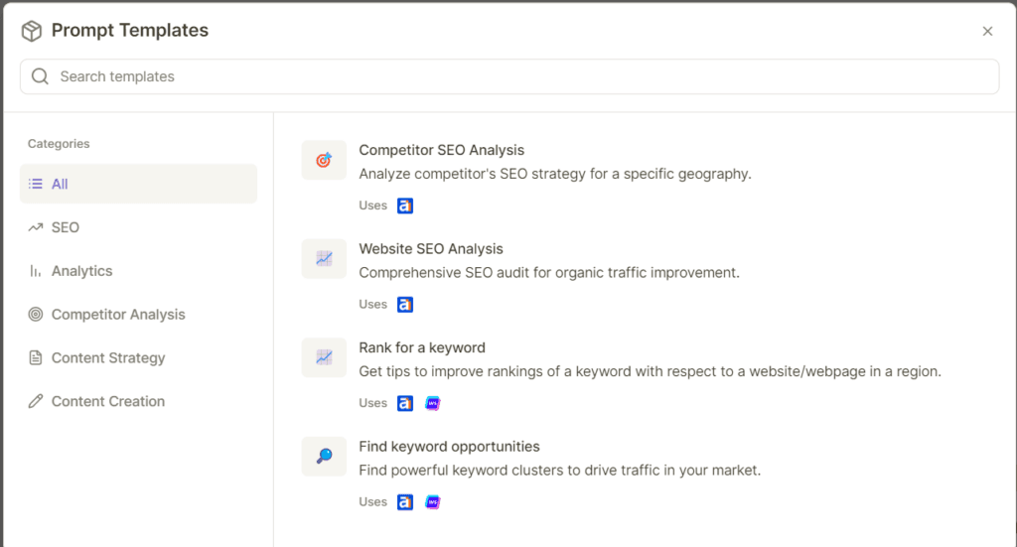This screenshot has height=547, width=1017.
Task: Click the Prompt Templates box icon in header
Action: (32, 31)
